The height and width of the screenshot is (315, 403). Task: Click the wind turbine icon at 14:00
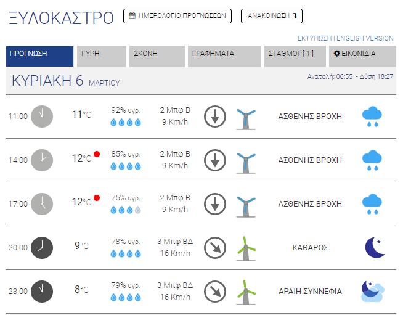tap(245, 161)
